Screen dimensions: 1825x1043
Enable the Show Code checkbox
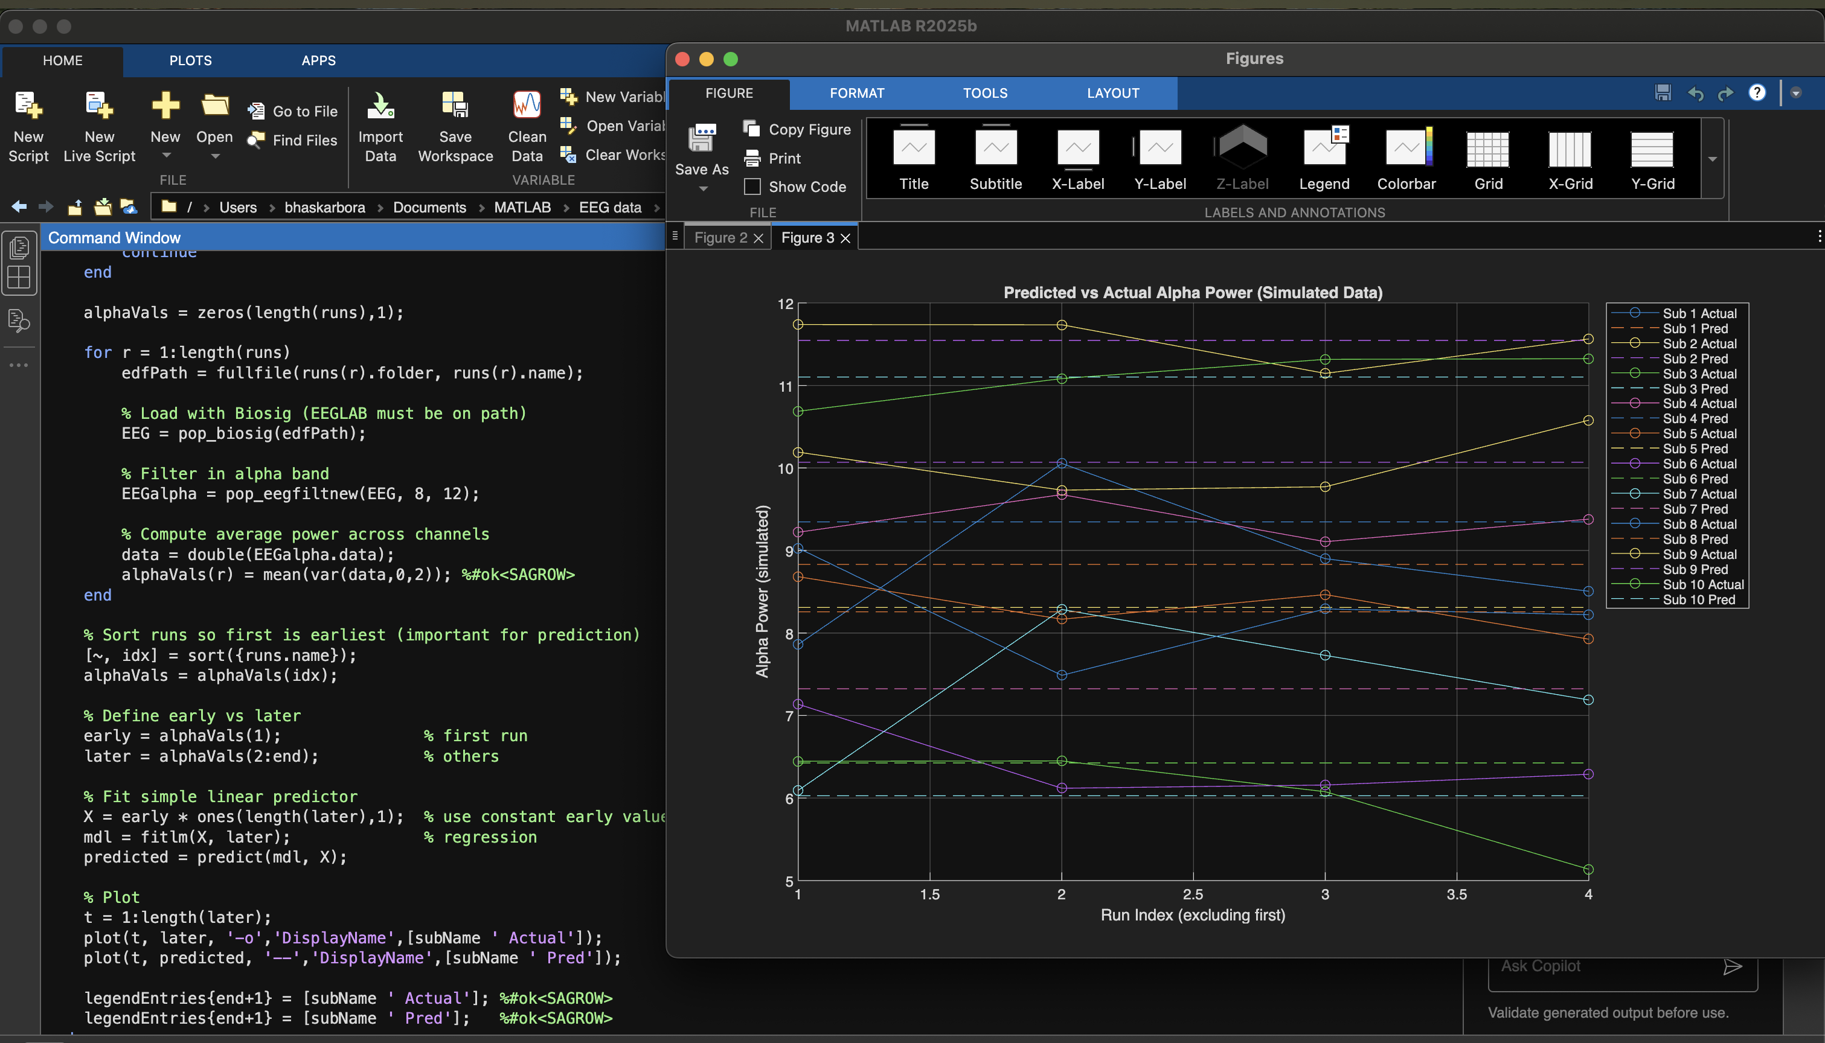752,187
